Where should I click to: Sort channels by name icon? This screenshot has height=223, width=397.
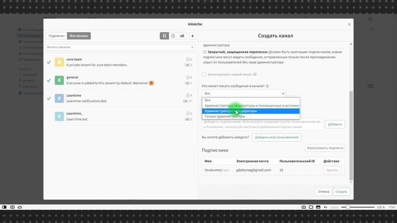click(164, 36)
